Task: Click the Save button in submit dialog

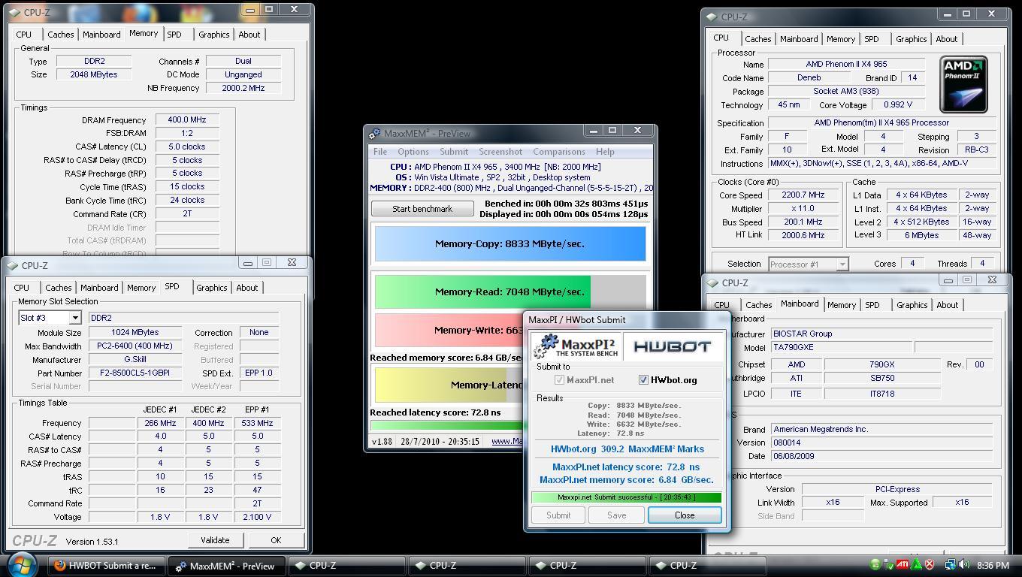Action: coord(616,515)
